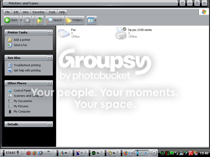Collapse the Printer Tasks panel
The height and width of the screenshot is (157, 210).
(49, 32)
